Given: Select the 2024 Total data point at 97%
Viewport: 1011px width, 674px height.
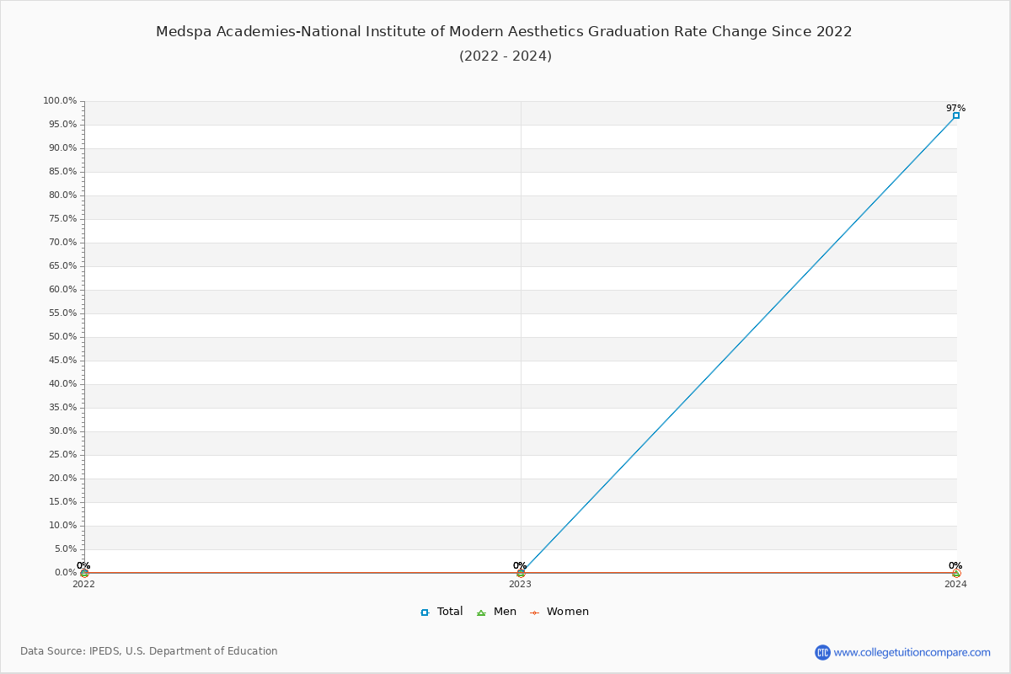Looking at the screenshot, I should coord(956,115).
